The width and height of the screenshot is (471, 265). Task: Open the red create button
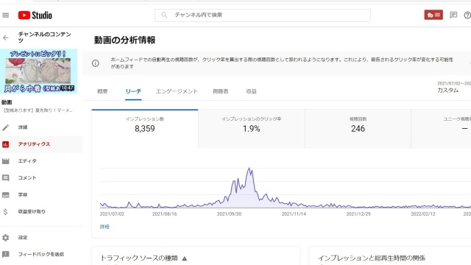[x=433, y=15]
